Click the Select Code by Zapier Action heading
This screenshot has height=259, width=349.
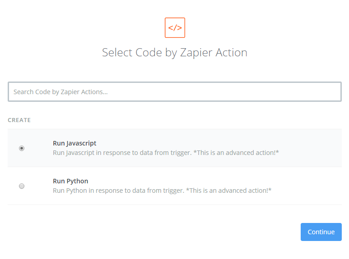click(175, 53)
